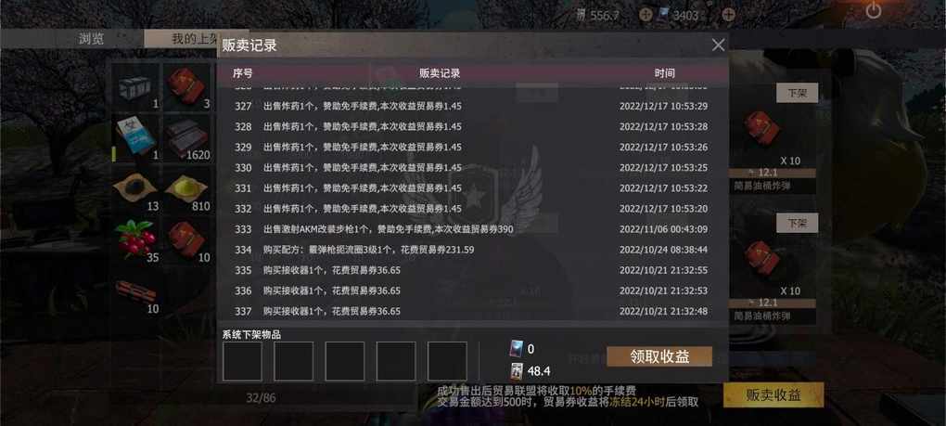
Task: Select the black powder pile item (13)
Action: [x=135, y=189]
